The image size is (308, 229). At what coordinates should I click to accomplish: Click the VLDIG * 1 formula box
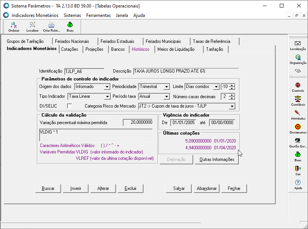coord(96,135)
